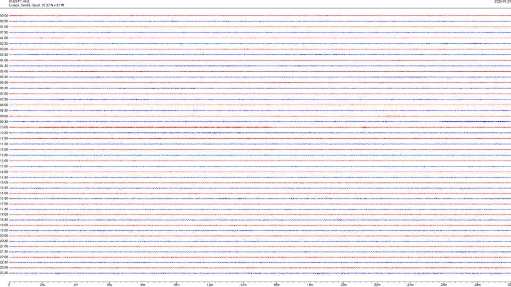Image resolution: width=511 pixels, height=287 pixels.
Task: Select the 14:00 time row label
Action: (4, 172)
